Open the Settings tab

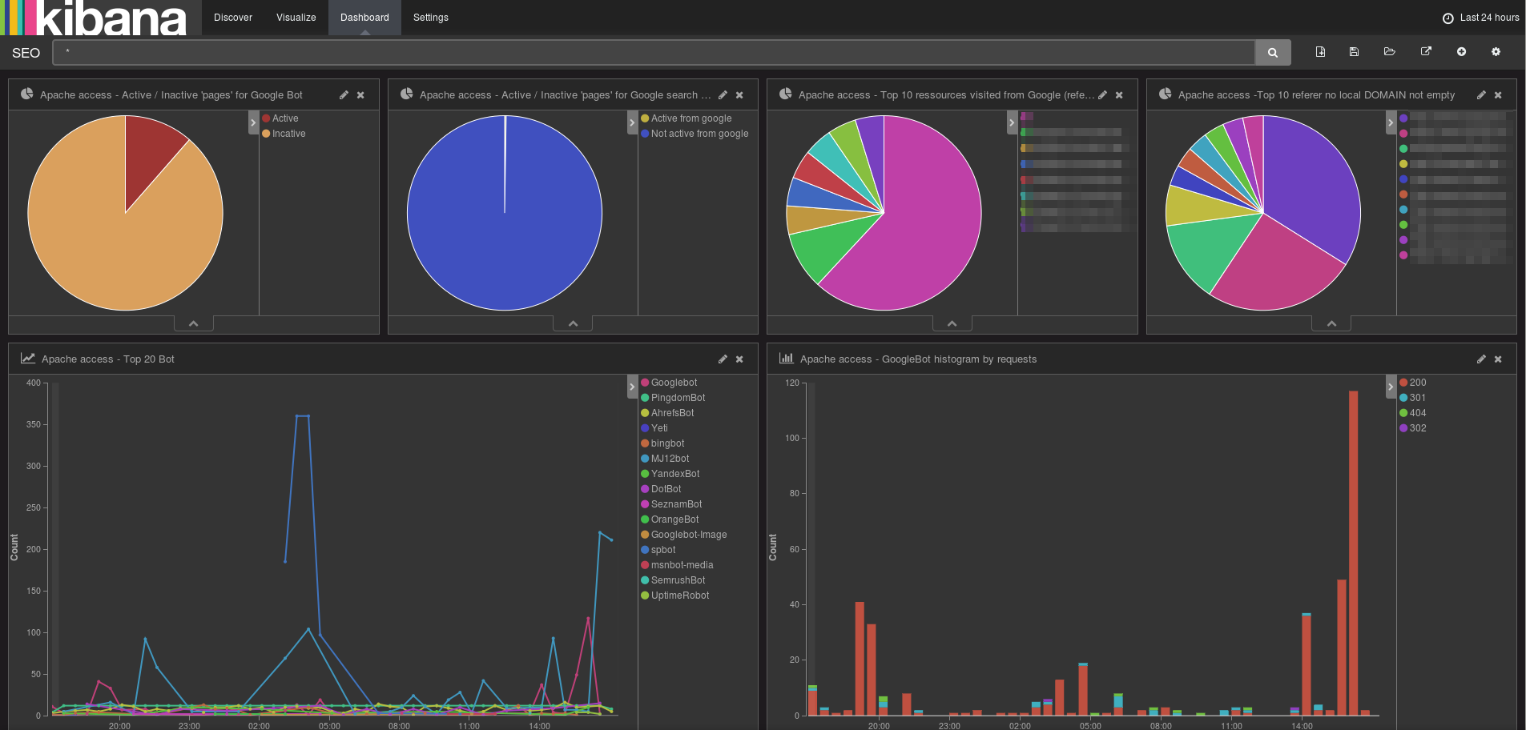(431, 18)
